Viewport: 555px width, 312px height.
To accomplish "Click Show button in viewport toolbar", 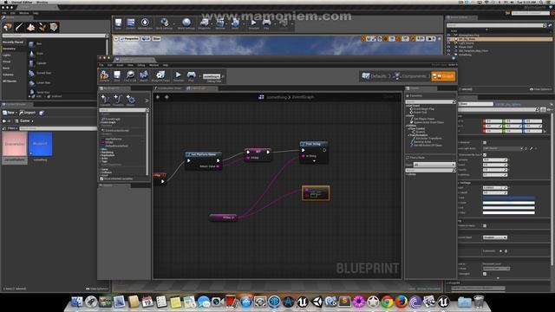I will pos(156,39).
